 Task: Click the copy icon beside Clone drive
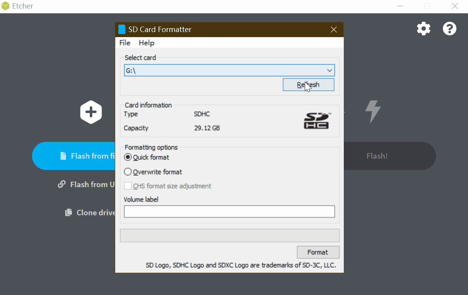click(68, 213)
